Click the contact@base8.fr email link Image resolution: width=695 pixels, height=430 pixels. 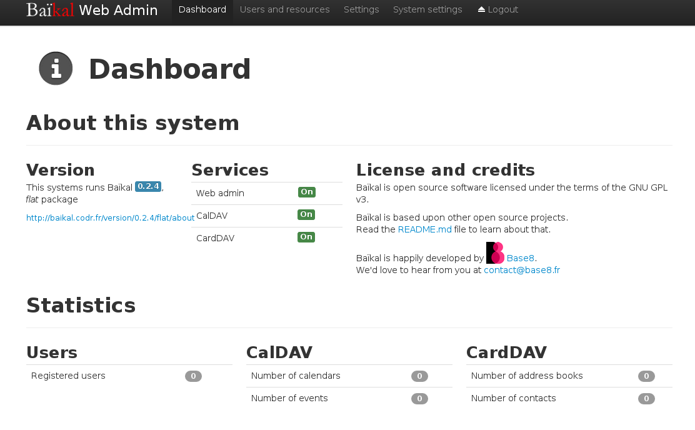point(522,270)
